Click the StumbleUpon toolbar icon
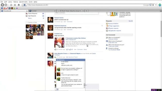This screenshot has width=162, height=91. (x=160, y=5)
